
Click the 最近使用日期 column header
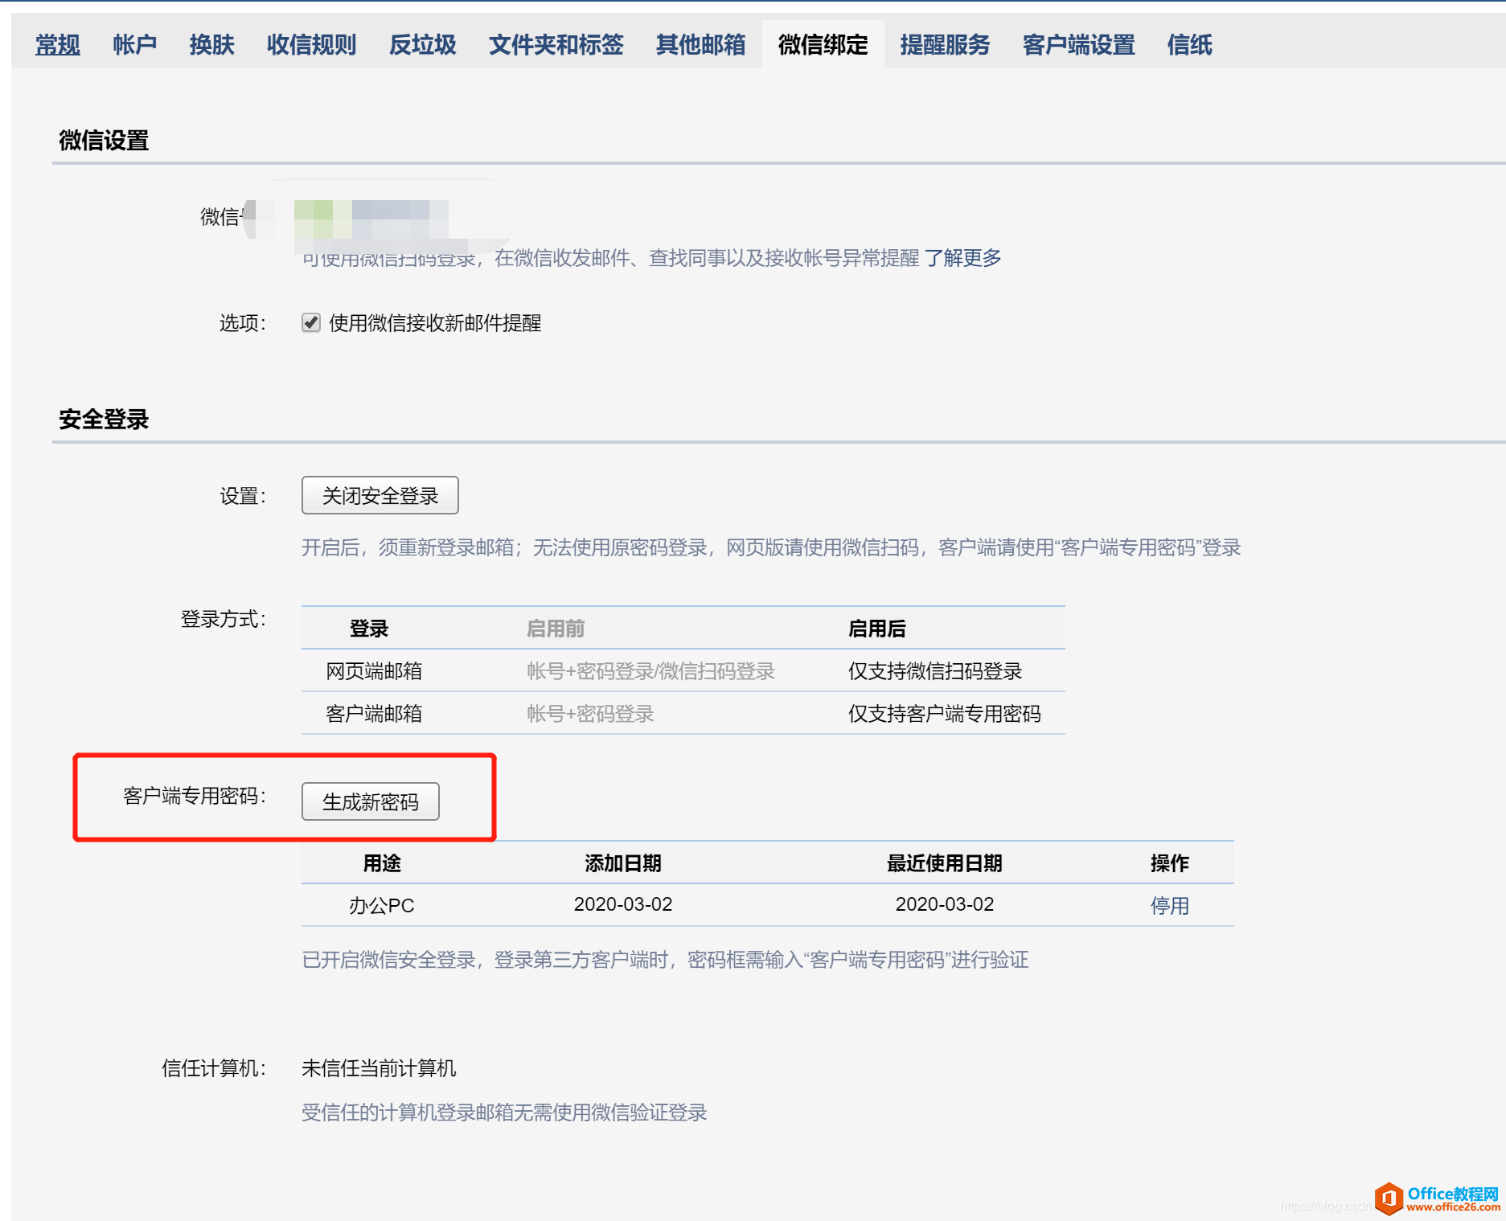945,863
